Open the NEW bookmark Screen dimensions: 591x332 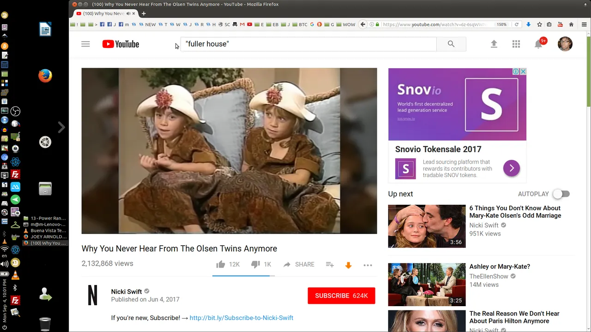147,24
